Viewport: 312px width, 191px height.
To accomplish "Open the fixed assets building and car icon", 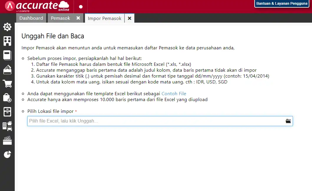I will coord(7,126).
